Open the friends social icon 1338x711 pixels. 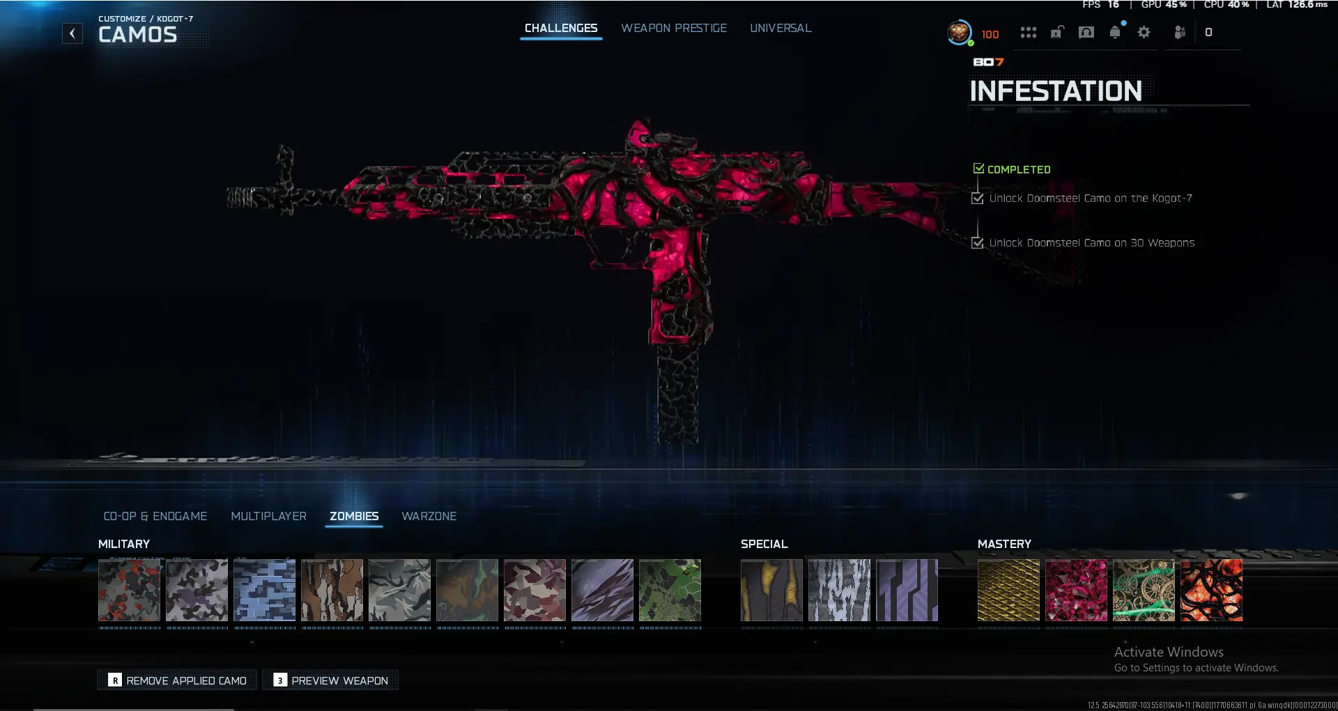click(x=1180, y=33)
